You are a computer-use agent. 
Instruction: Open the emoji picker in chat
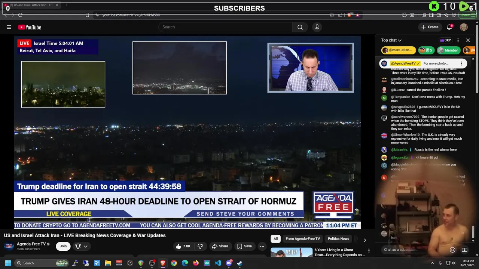(452, 250)
